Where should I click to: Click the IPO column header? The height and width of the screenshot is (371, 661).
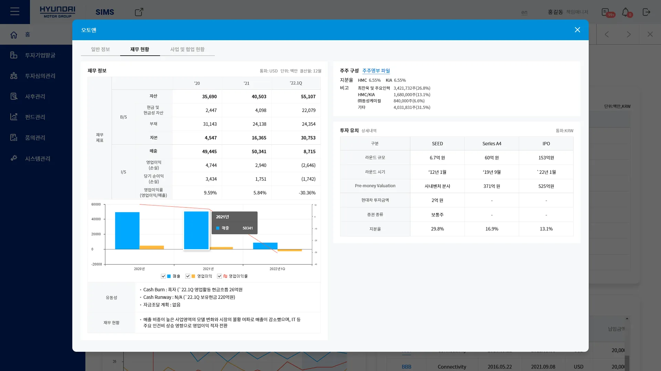pyautogui.click(x=546, y=144)
